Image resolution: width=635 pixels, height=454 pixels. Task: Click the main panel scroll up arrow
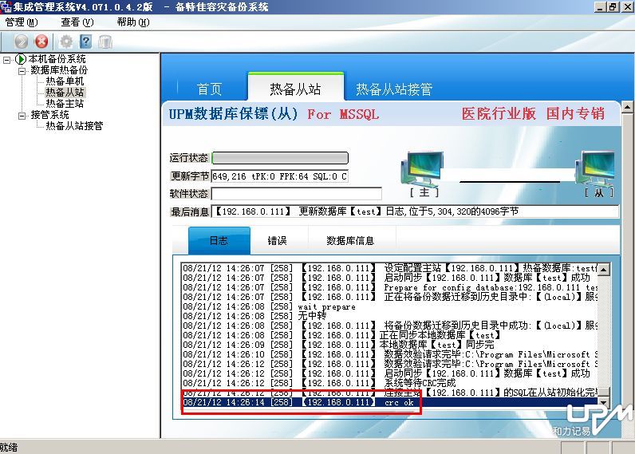coord(627,108)
